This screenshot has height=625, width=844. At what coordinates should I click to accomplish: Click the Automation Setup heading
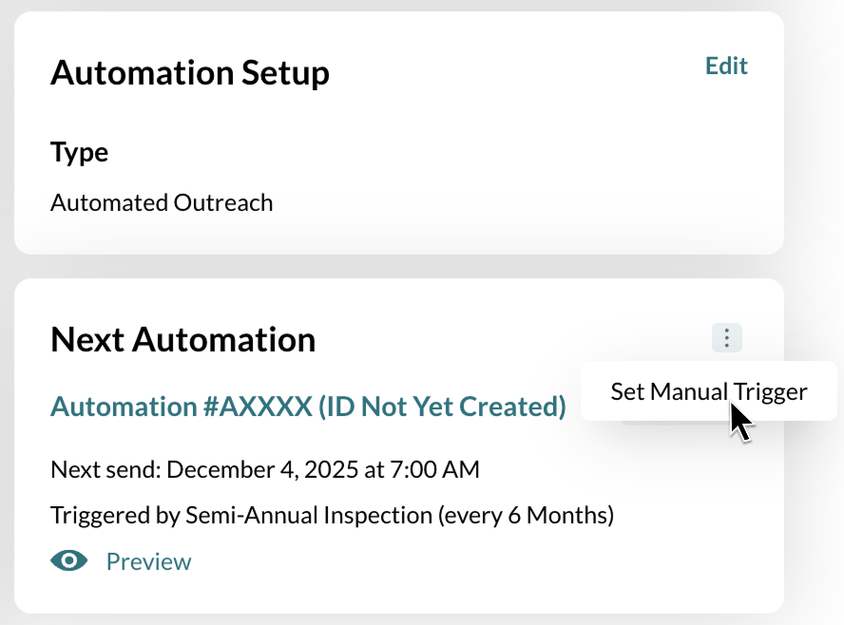tap(190, 72)
